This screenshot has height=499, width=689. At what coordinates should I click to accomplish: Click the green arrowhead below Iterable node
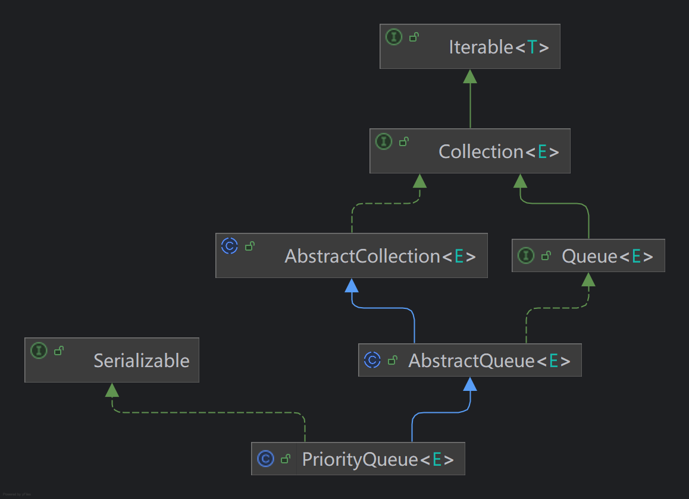(x=469, y=77)
